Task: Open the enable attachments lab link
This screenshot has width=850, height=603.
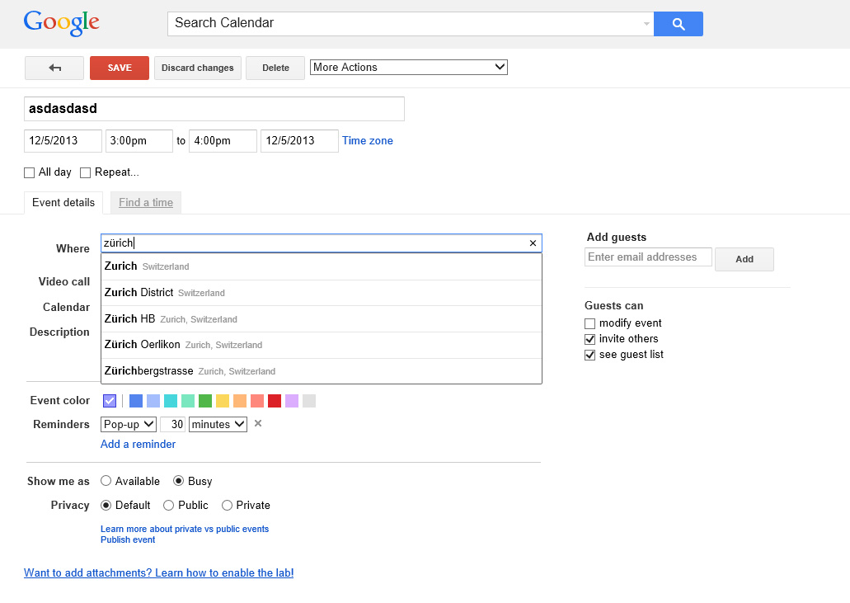Action: tap(158, 572)
